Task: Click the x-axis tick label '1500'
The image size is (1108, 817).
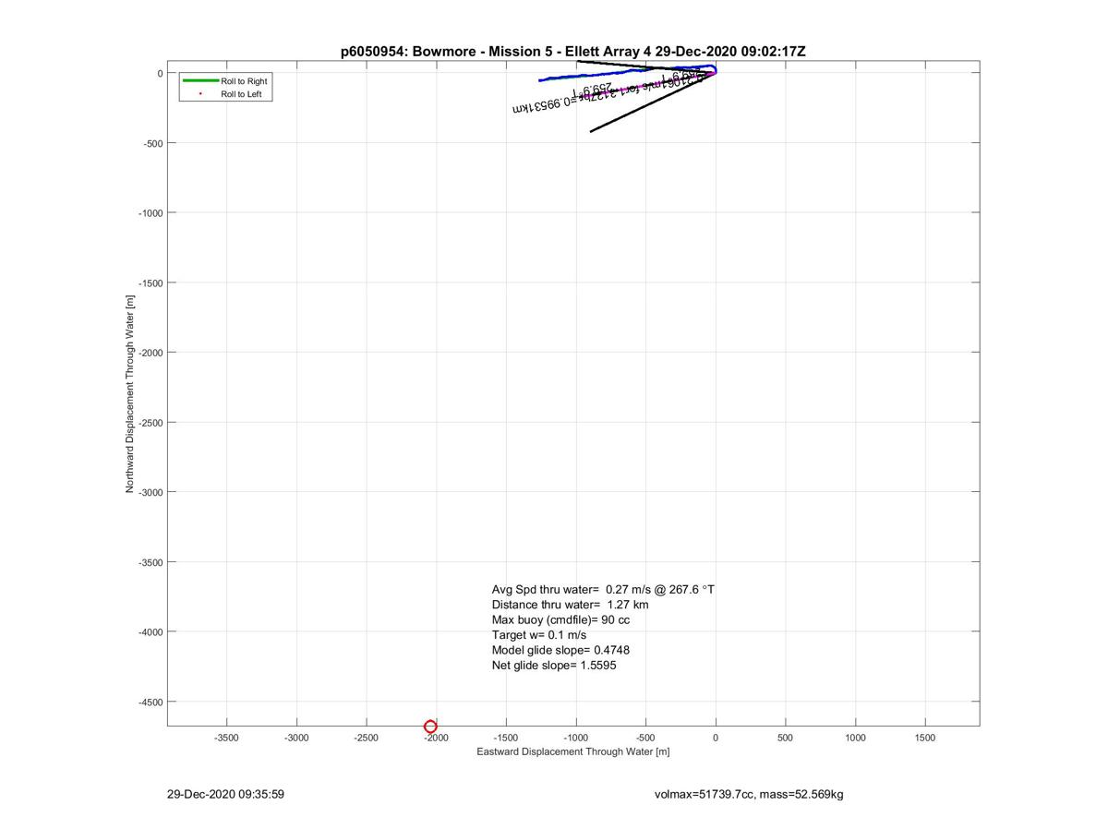Action: point(925,738)
